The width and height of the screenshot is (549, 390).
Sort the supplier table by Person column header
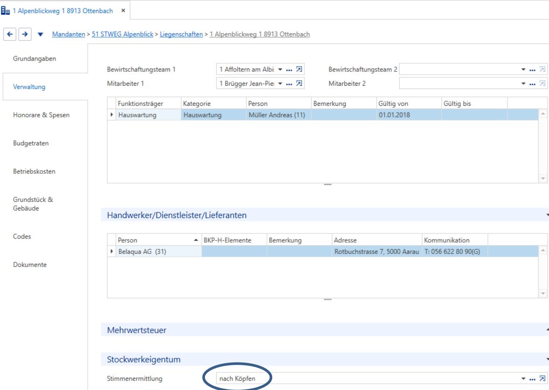(x=159, y=240)
